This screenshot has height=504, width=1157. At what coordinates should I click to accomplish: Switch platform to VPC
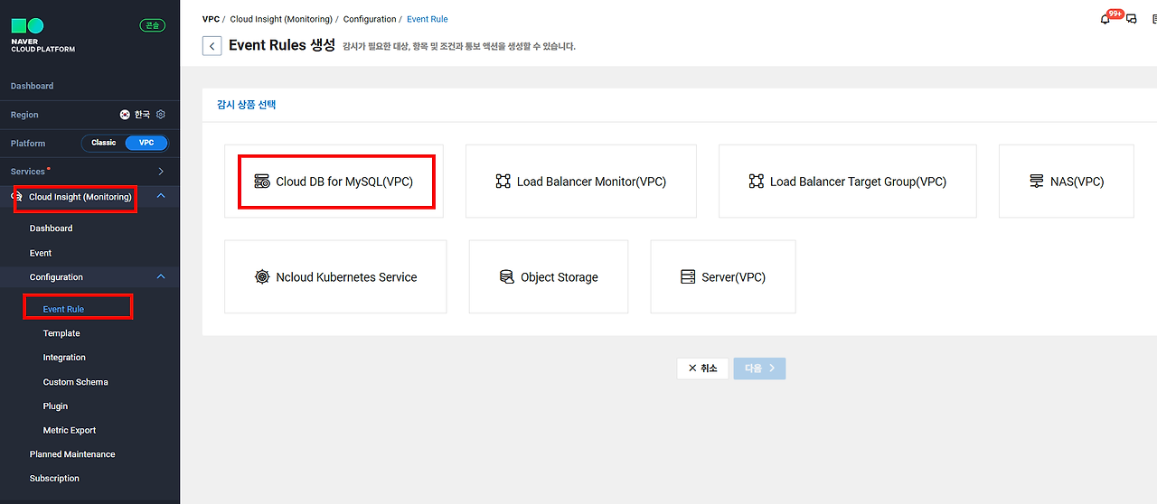(146, 143)
